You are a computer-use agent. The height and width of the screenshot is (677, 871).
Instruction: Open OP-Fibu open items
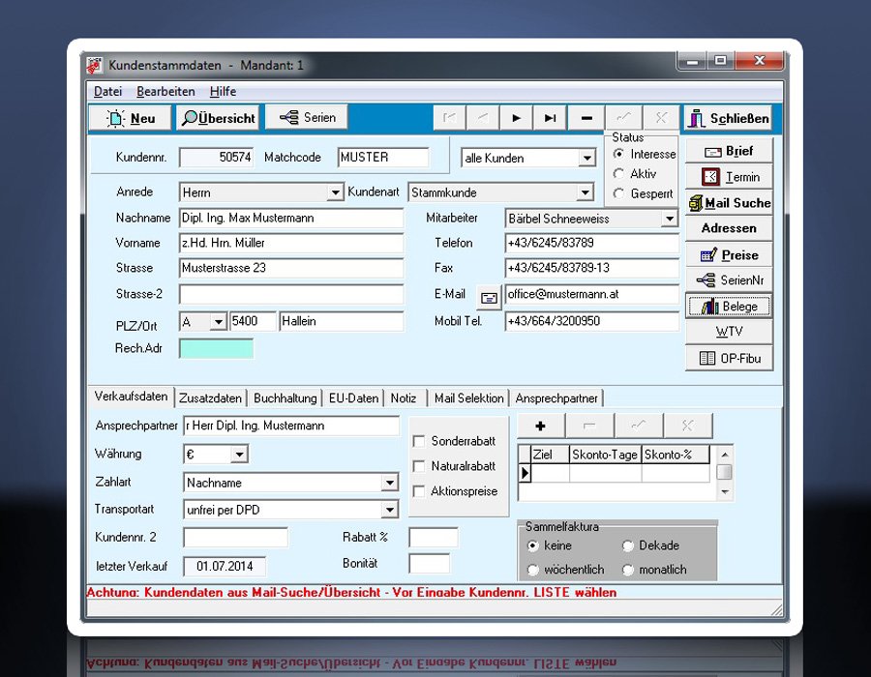(729, 358)
